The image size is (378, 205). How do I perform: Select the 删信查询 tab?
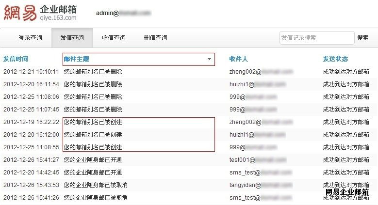[155, 38]
